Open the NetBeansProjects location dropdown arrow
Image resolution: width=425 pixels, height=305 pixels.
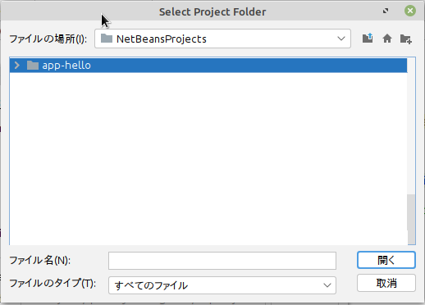tap(341, 39)
